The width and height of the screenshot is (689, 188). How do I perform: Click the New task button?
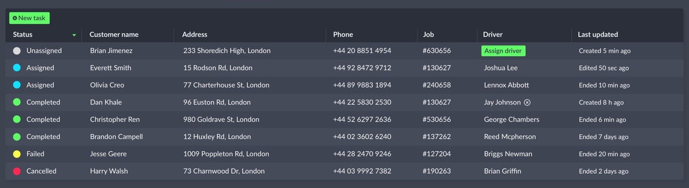coord(29,18)
